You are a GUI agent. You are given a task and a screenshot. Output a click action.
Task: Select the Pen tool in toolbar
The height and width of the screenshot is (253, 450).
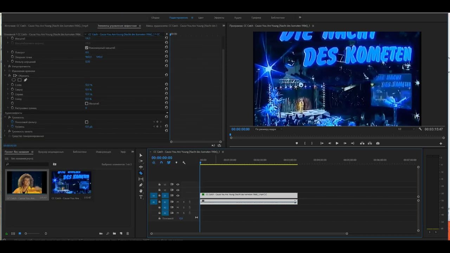pos(141,185)
